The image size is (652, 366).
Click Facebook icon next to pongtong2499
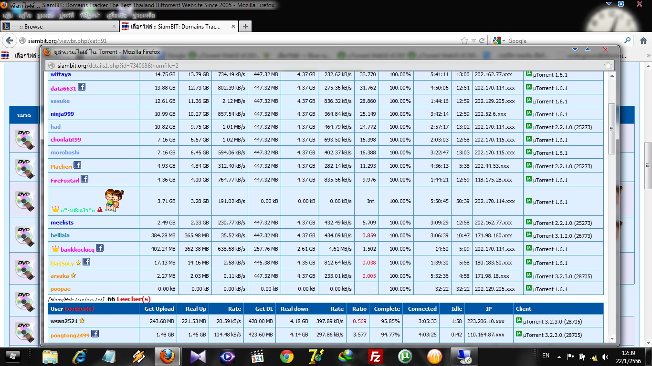[95, 334]
